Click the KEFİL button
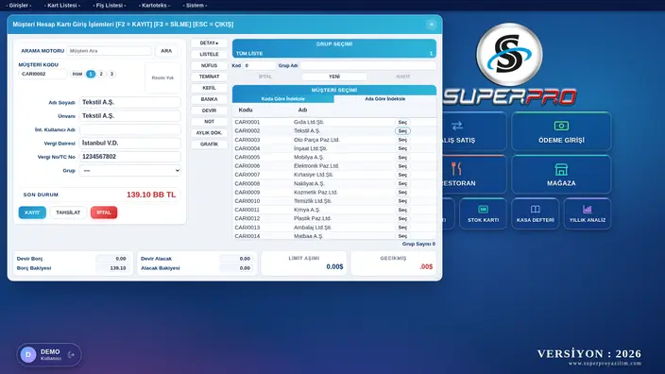This screenshot has width=665, height=374. coord(209,88)
